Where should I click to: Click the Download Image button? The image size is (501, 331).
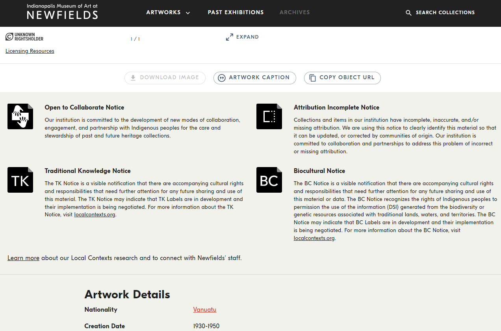point(165,78)
